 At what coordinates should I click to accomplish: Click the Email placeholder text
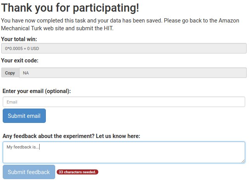[x=12, y=102]
